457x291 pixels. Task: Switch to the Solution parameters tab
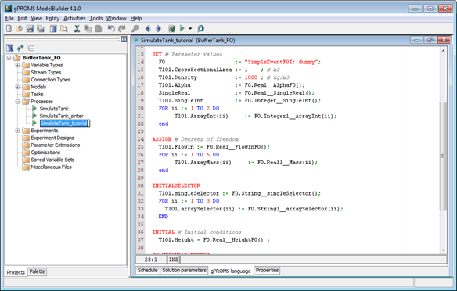point(184,270)
